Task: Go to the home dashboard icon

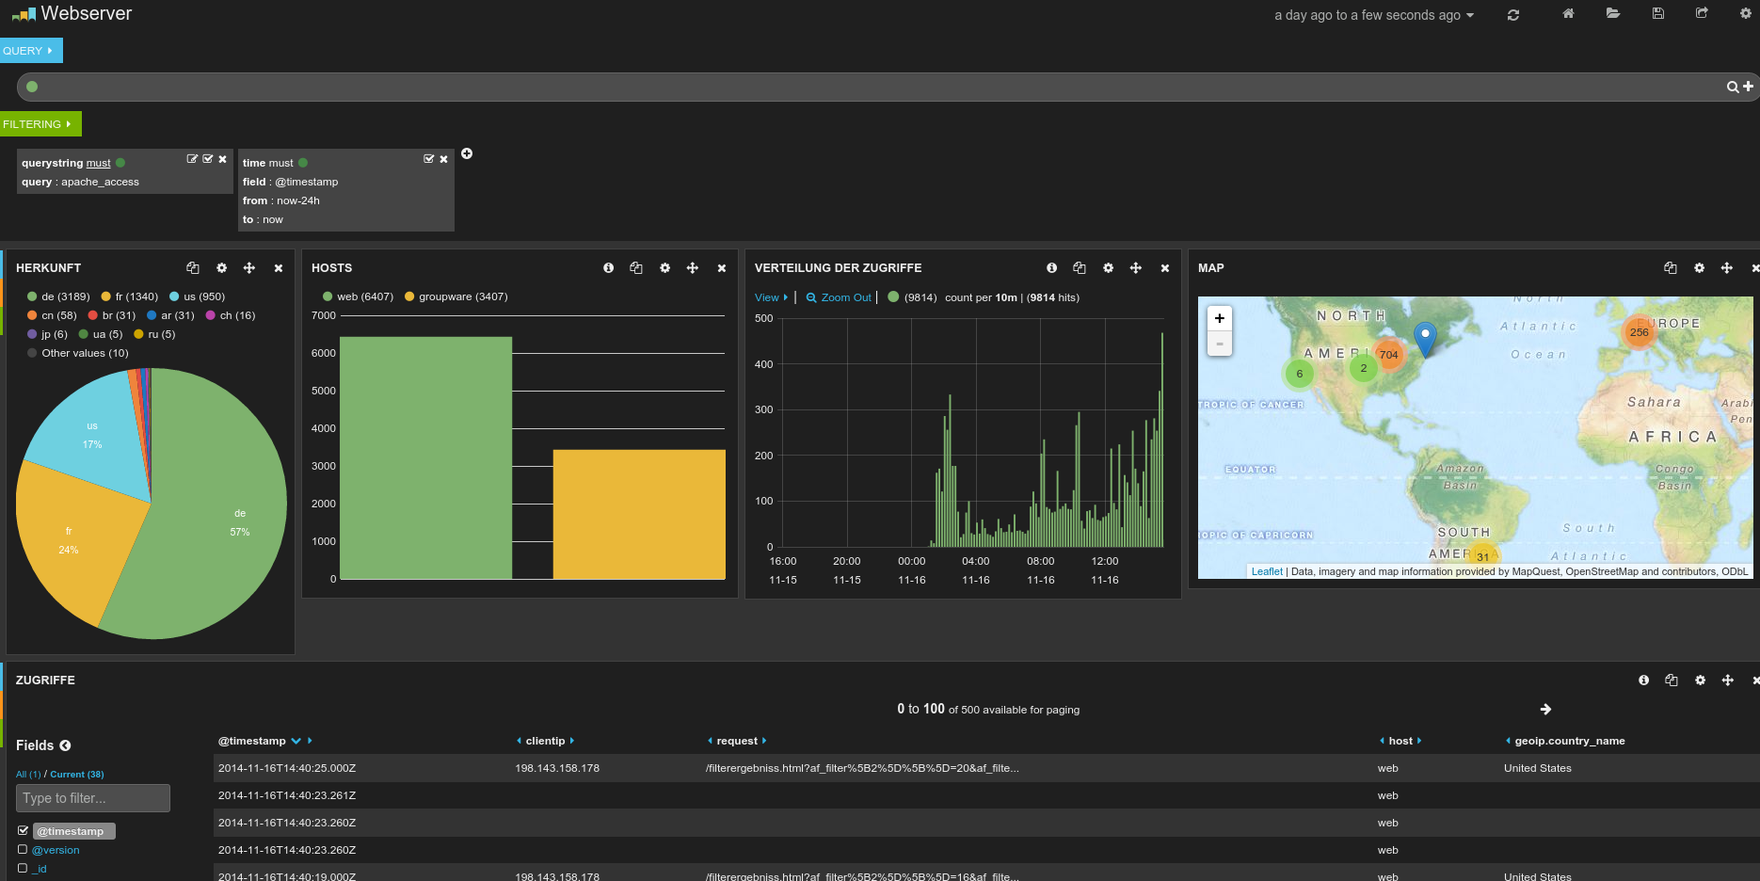Action: 1568,13
